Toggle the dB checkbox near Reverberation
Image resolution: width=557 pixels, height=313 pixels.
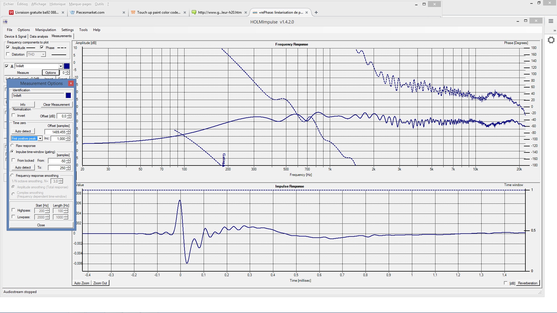506,283
